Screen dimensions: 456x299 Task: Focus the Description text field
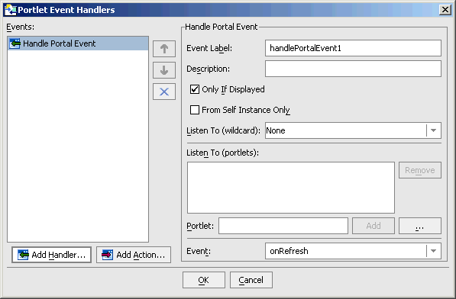click(x=353, y=69)
